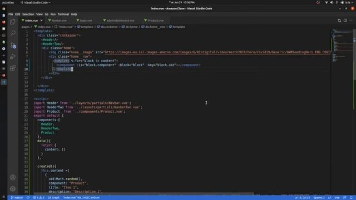
Task: Click the Vue language mode indicator
Action: [x=337, y=198]
